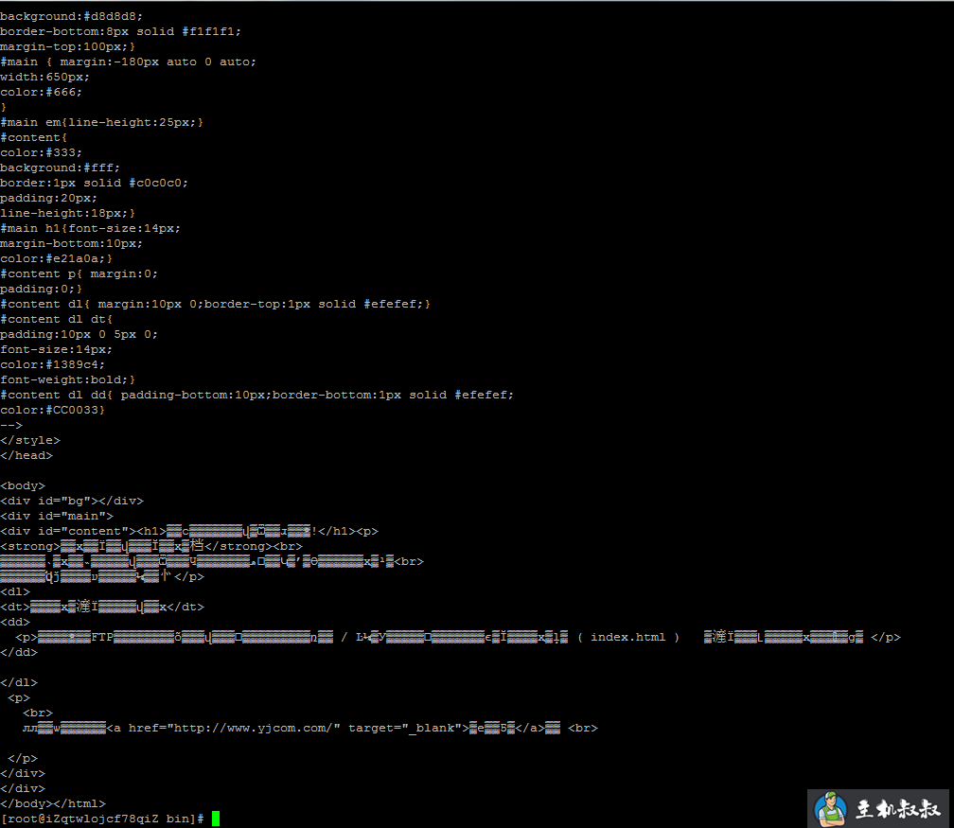The height and width of the screenshot is (828, 954).
Task: Click the '#content dl dt{' line
Action: pos(56,320)
